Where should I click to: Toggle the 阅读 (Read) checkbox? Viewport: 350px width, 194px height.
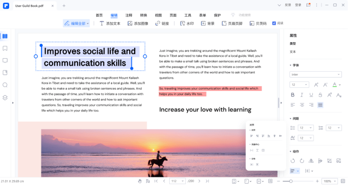274,23
